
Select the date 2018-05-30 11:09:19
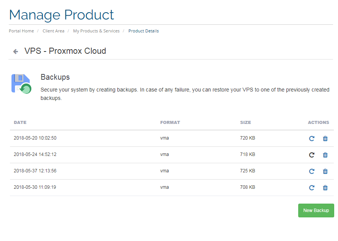(x=35, y=187)
